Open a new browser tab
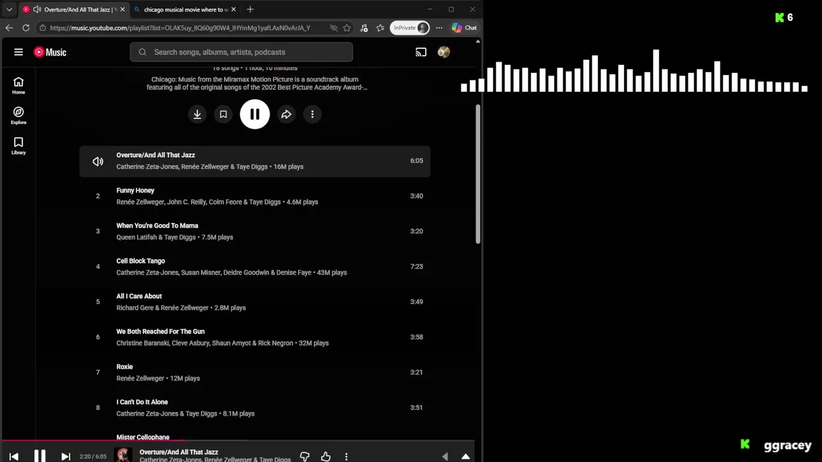Screen dimensions: 822x462 (x=250, y=10)
